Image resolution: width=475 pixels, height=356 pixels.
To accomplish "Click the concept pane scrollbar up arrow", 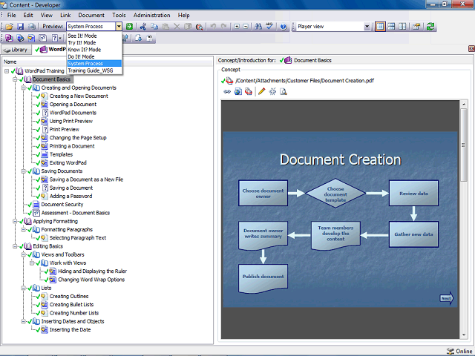I will point(464,104).
